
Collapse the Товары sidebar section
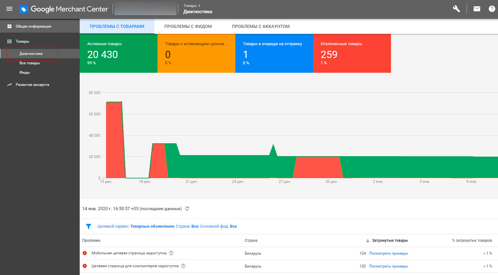click(22, 41)
